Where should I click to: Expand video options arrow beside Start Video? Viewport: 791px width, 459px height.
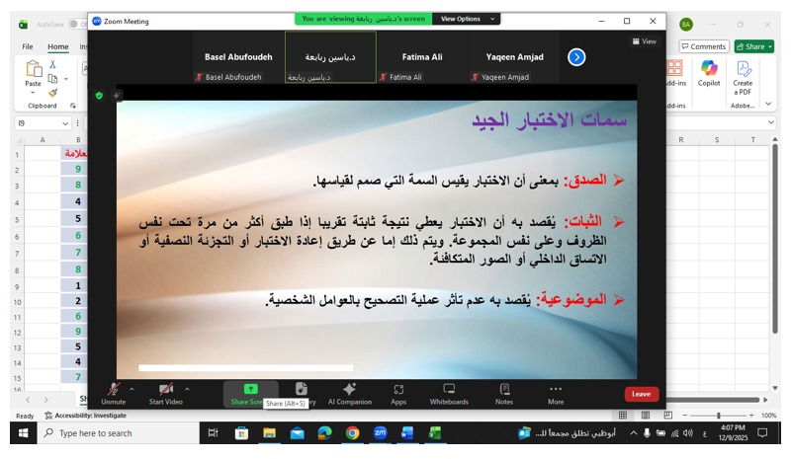pos(187,389)
